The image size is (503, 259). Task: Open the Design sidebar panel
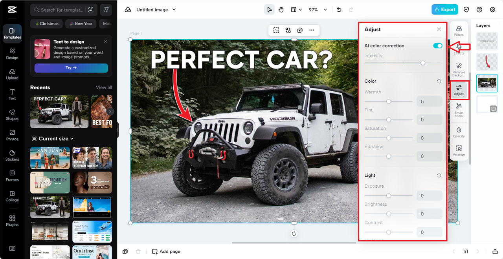[12, 54]
